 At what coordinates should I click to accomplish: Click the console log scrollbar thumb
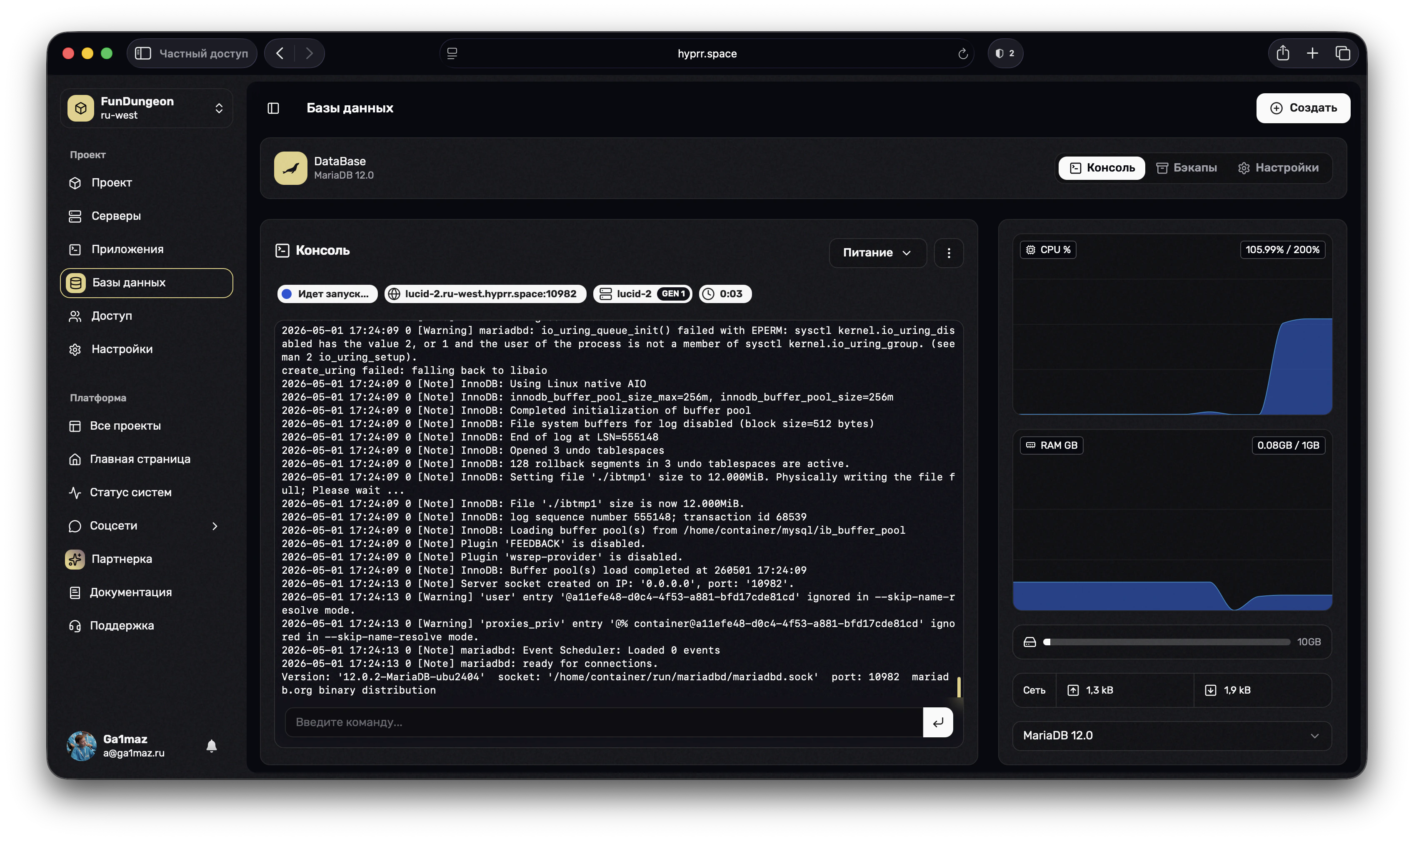(959, 687)
